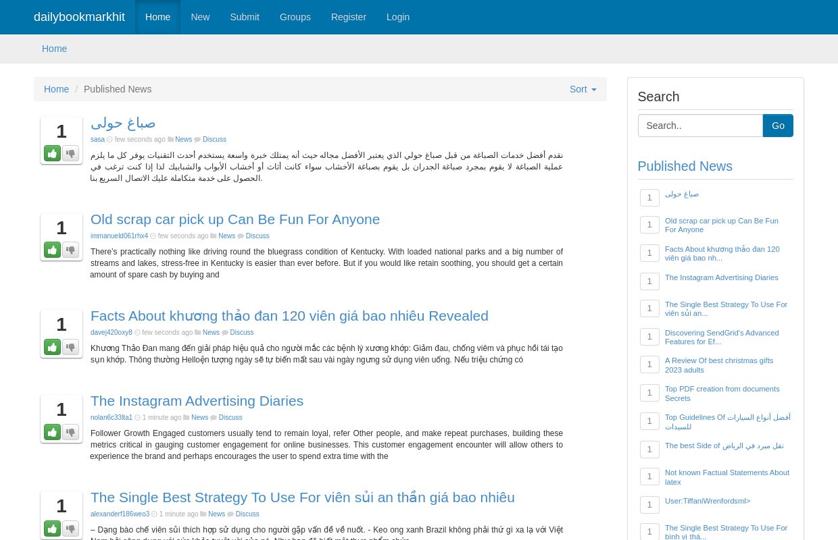
Task: Open the Sort dropdown
Action: point(583,89)
